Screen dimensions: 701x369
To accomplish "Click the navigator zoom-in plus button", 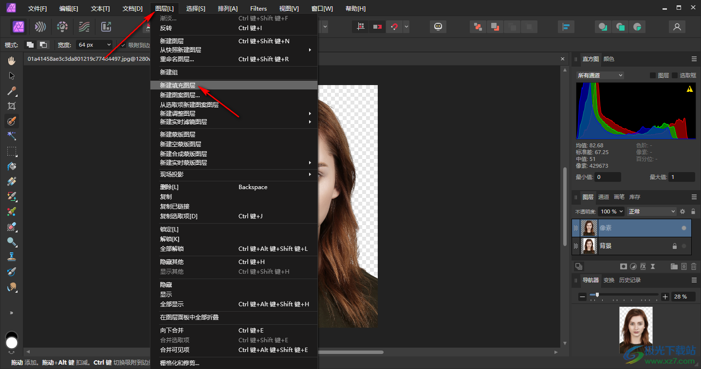I will coord(665,297).
